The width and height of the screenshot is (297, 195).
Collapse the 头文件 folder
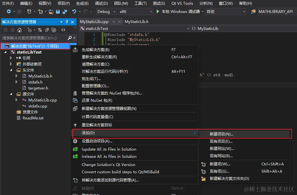11,70
